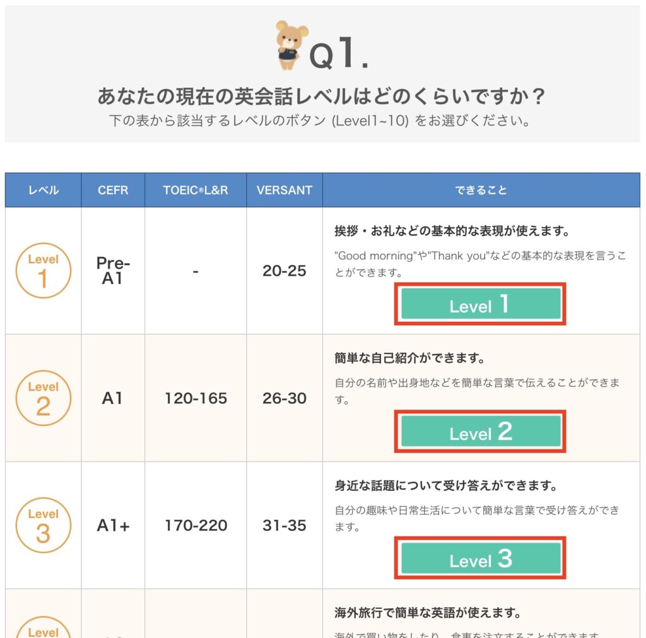
Task: Select the orange Level 2 circle badge
Action: [42, 398]
